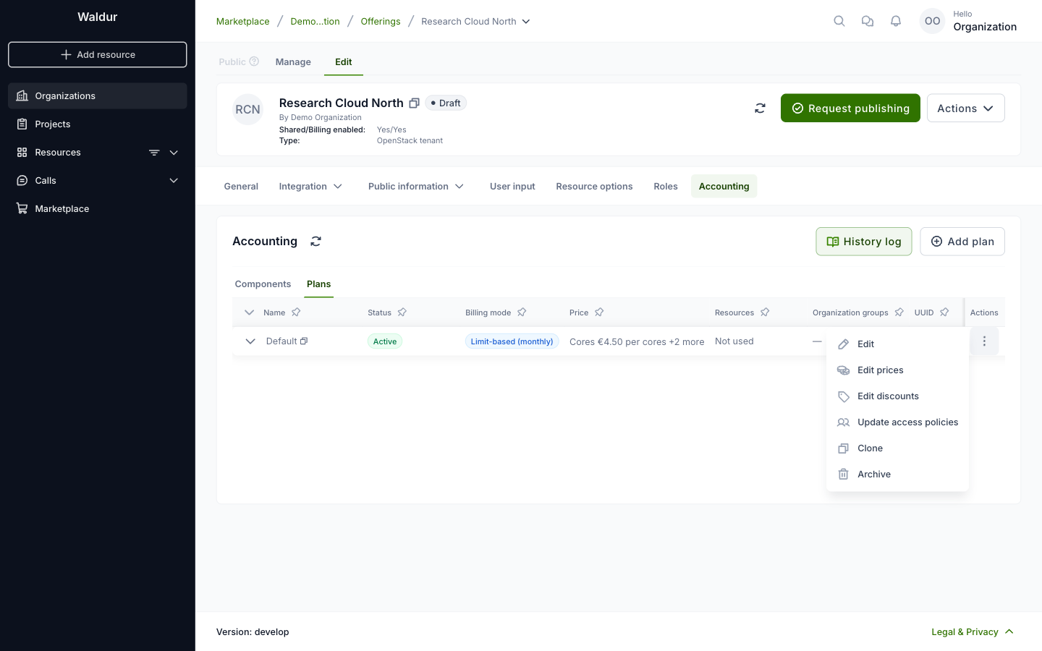
Task: Open the offering Actions dropdown
Action: 965,108
